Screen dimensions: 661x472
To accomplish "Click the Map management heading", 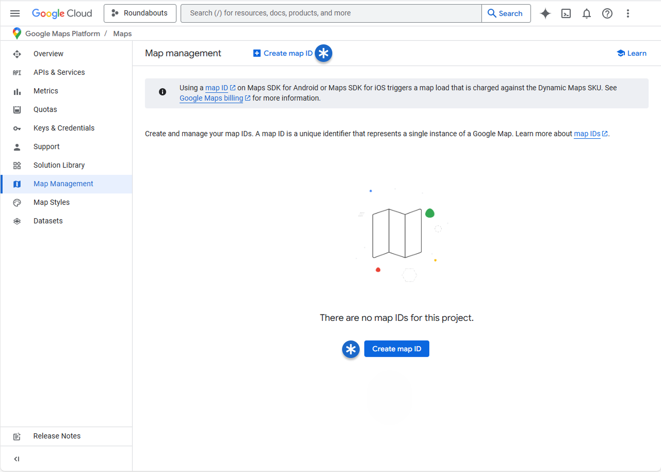I will (x=183, y=53).
